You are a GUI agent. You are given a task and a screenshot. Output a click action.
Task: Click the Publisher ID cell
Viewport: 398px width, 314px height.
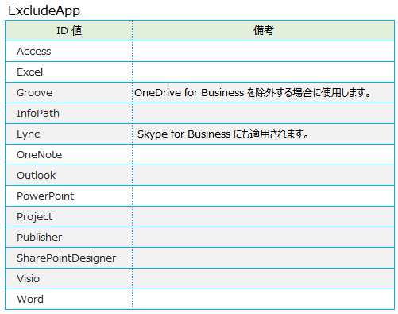coord(69,238)
